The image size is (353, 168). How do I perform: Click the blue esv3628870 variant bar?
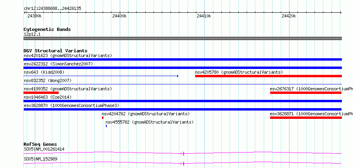pyautogui.click(x=182, y=109)
